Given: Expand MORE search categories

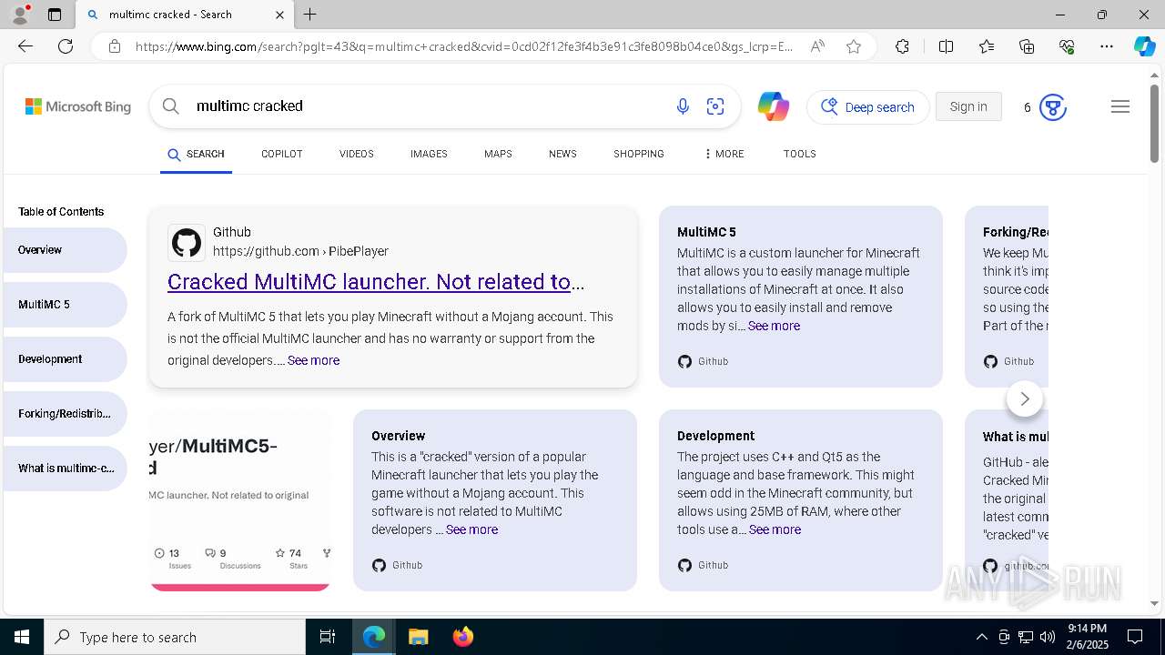Looking at the screenshot, I should pyautogui.click(x=724, y=154).
